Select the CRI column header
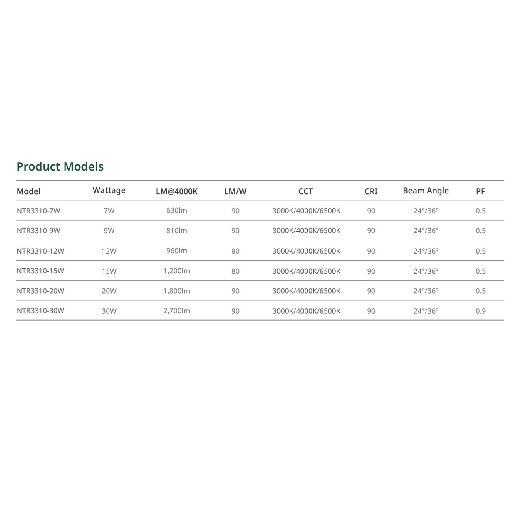The image size is (525, 525). [x=371, y=191]
